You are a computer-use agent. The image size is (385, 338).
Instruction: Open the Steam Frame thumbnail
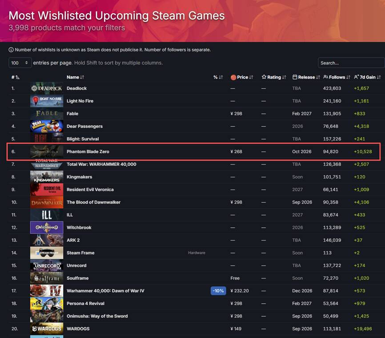(x=47, y=253)
